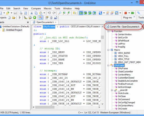
Task: Toggle Wrap by Page mode
Action: (x=94, y=13)
